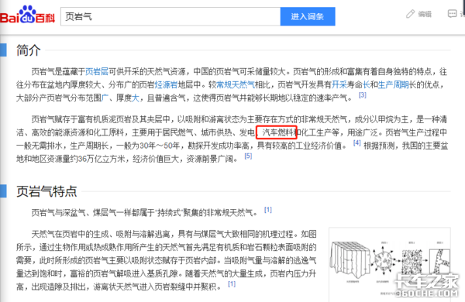
Task: Click the 广 link after 分布范围
Action: click(105, 98)
